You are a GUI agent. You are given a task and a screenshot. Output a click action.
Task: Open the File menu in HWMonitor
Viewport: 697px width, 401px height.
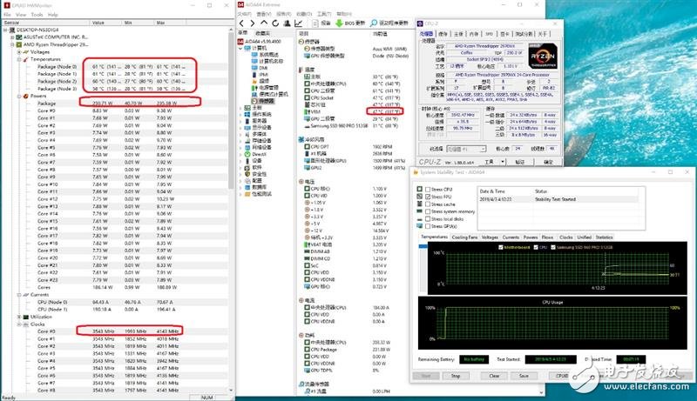[x=7, y=15]
